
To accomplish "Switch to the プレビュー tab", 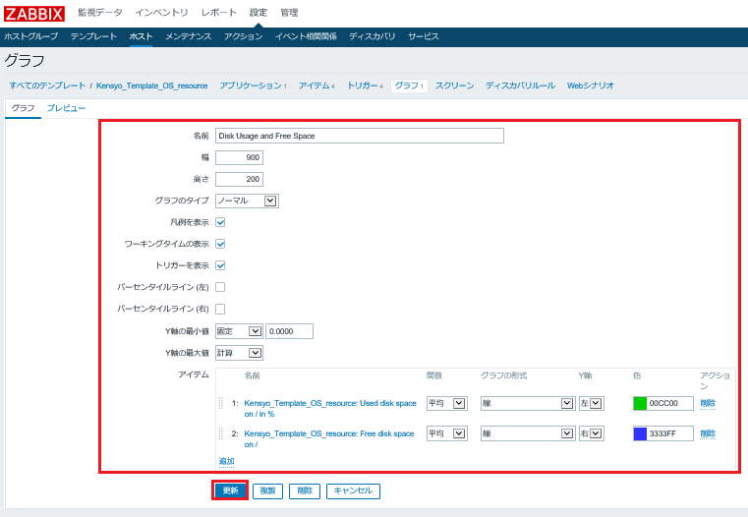I will pos(66,108).
